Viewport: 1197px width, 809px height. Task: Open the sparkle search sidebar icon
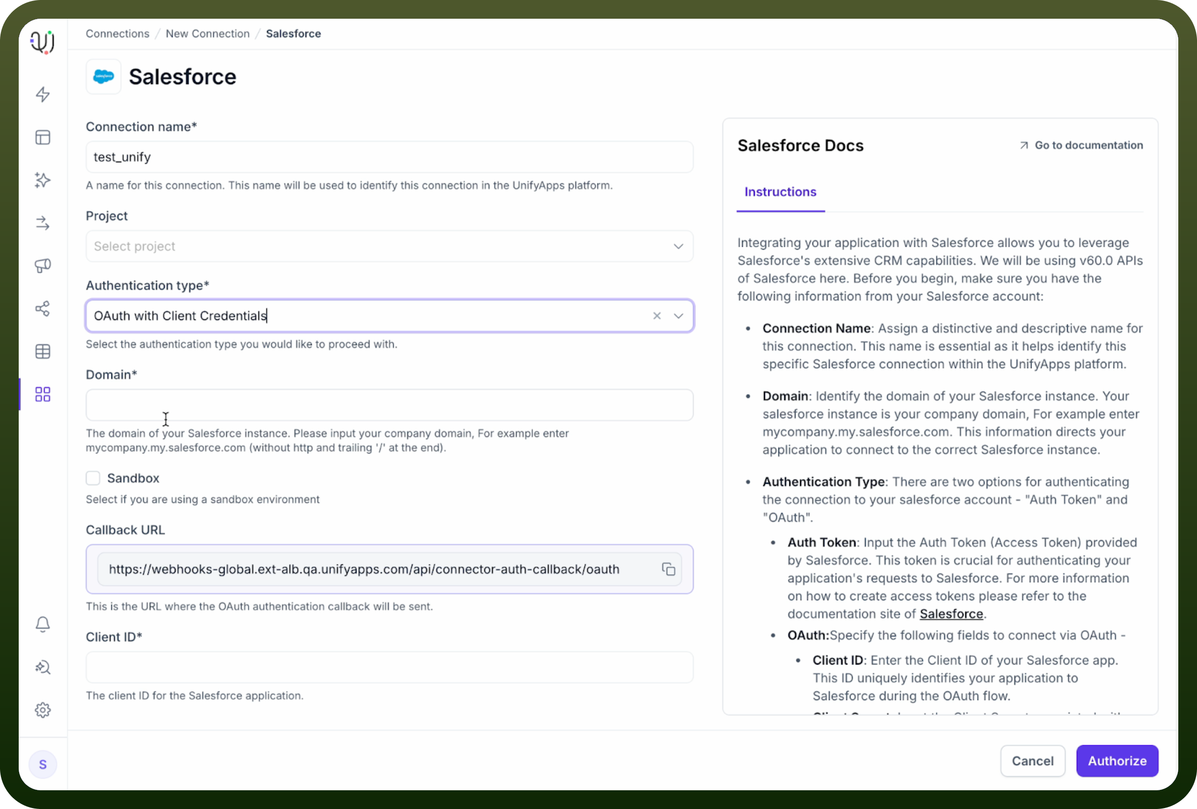43,667
